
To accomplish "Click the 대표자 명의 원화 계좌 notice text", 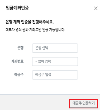I will [x=35, y=30].
